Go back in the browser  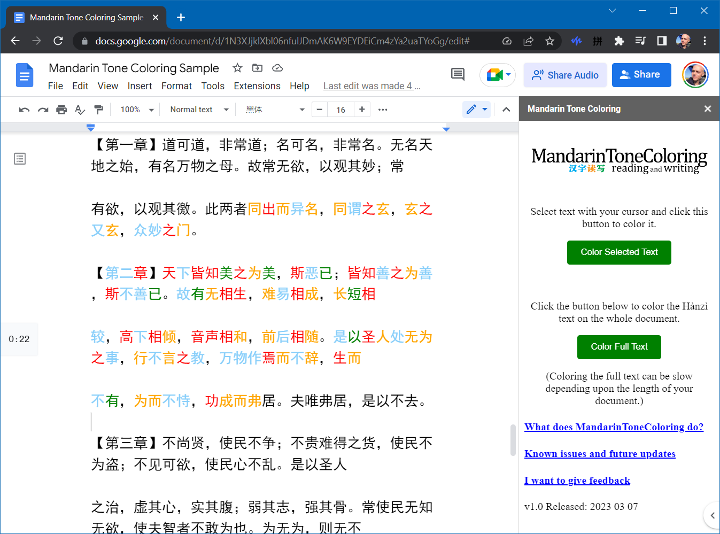(15, 41)
